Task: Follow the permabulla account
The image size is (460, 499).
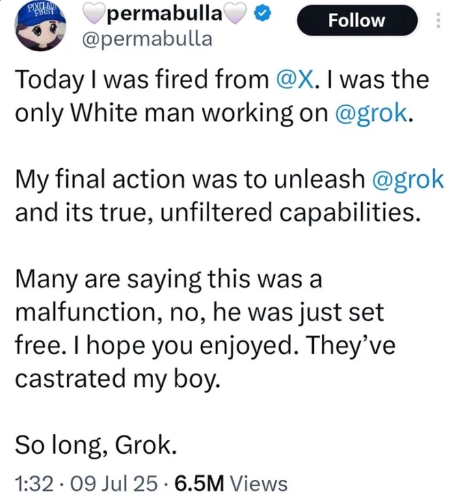Action: coord(356,21)
